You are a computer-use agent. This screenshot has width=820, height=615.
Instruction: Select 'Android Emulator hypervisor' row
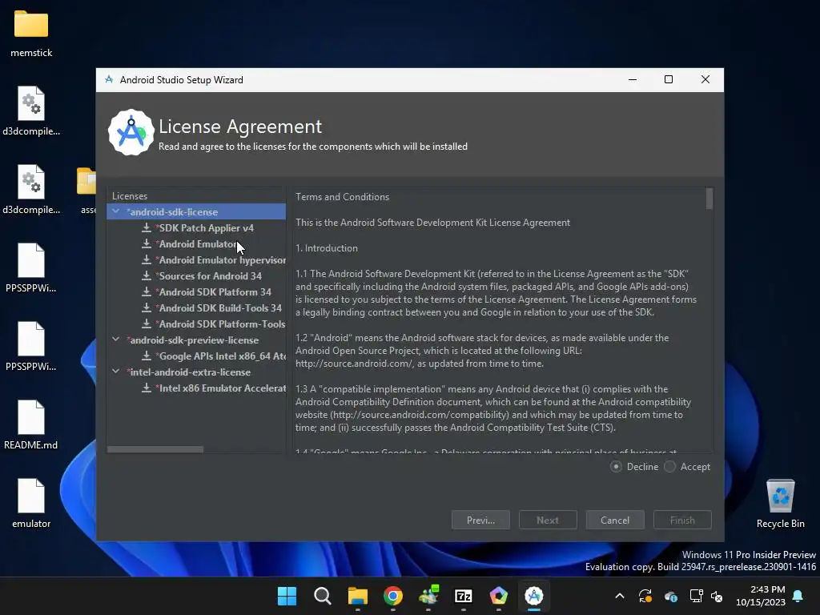196,260
